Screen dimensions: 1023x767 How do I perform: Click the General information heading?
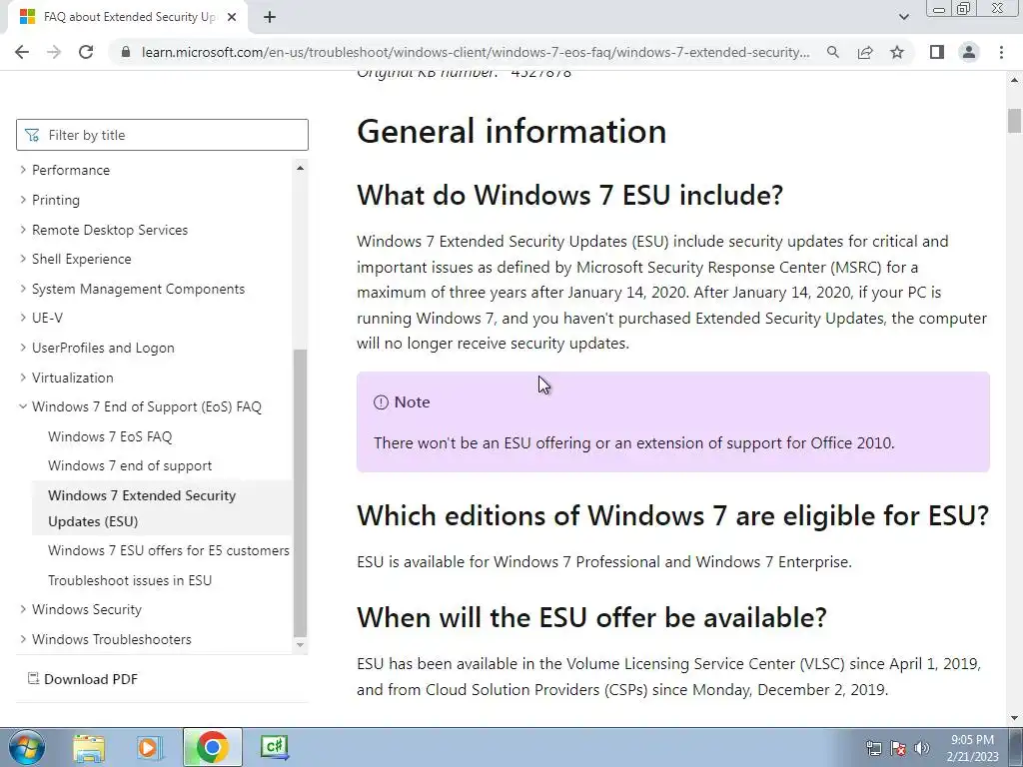pos(511,132)
